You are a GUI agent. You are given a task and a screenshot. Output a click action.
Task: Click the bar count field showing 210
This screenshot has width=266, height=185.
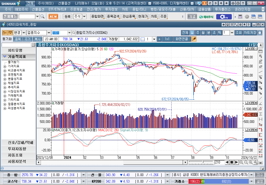pos(219,162)
